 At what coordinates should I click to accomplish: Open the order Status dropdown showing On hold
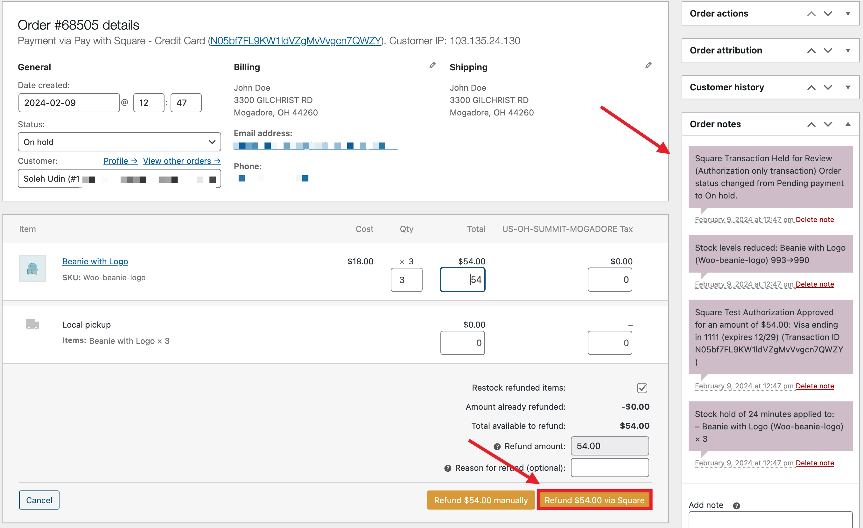tap(119, 142)
